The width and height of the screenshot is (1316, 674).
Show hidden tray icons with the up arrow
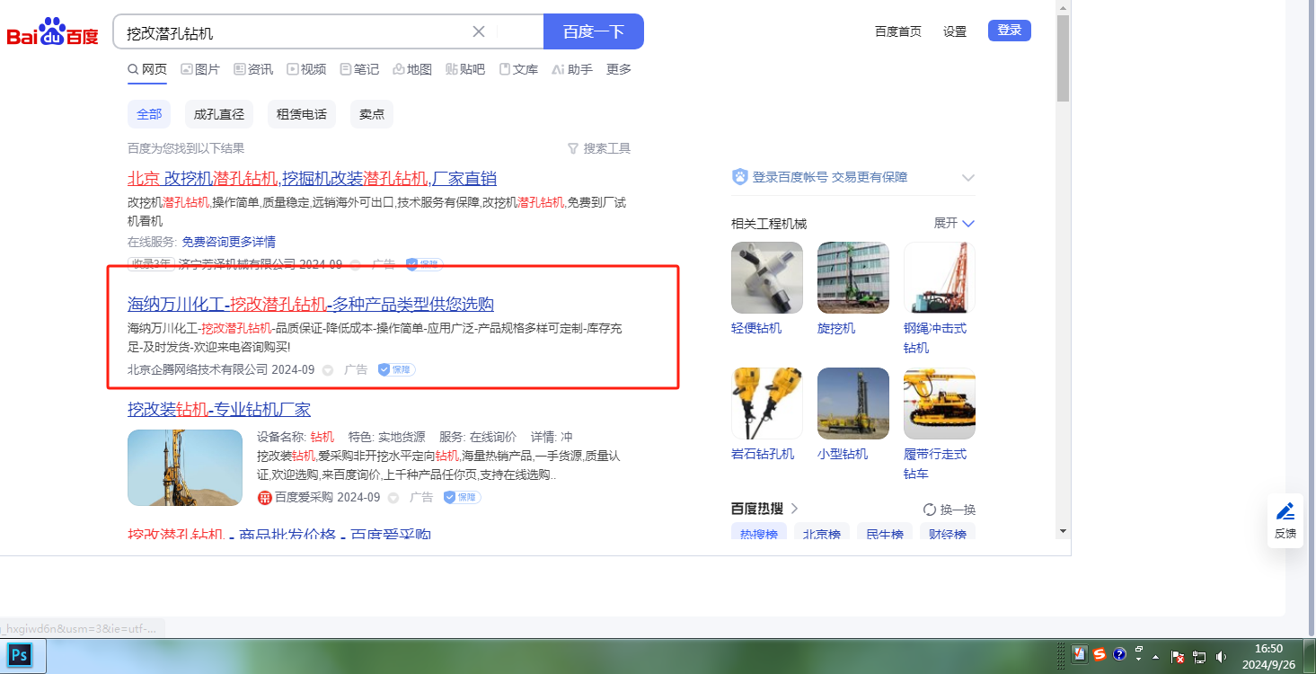tap(1155, 657)
